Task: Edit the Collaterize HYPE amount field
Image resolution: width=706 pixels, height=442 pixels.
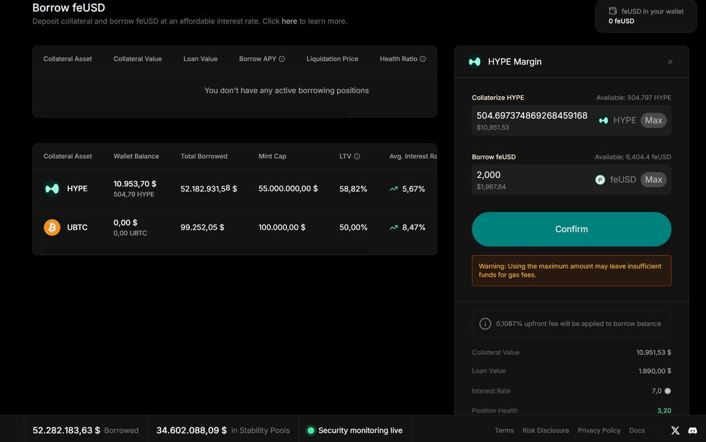Action: [531, 116]
